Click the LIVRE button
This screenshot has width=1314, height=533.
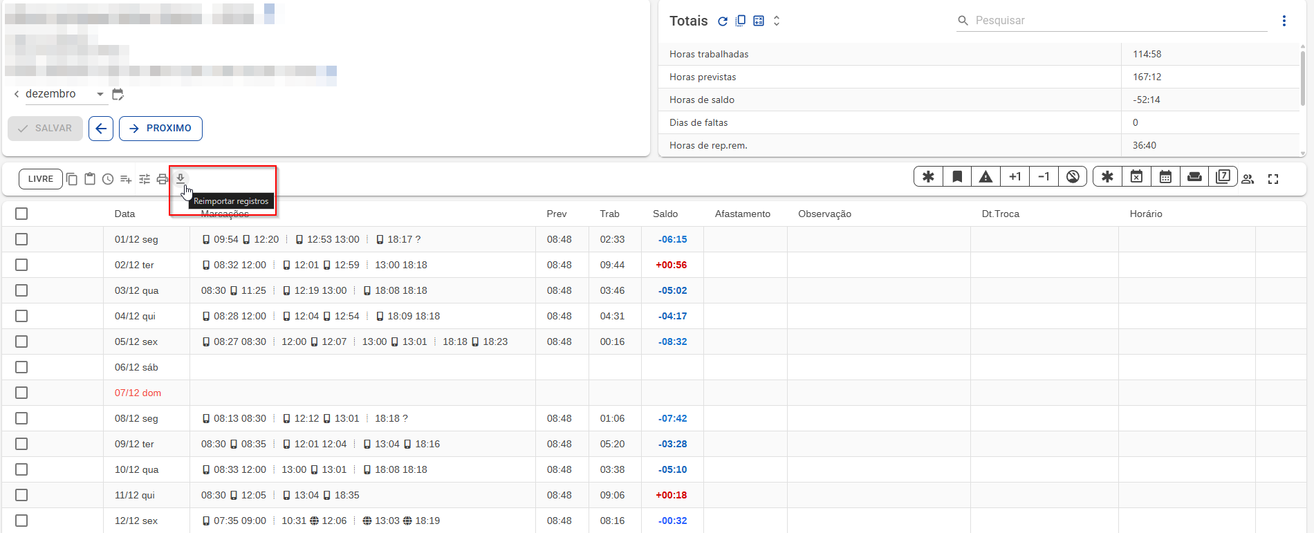41,179
